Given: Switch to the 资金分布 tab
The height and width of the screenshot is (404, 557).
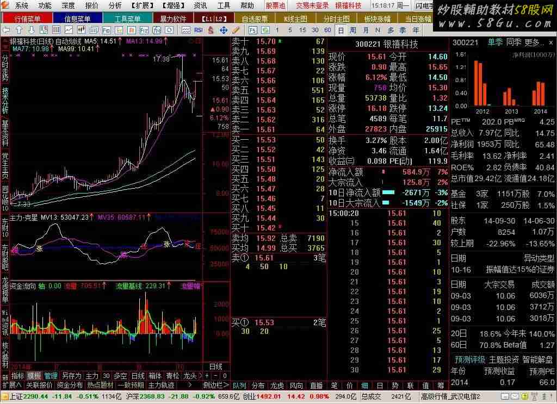Looking at the screenshot, I should pos(70,385).
